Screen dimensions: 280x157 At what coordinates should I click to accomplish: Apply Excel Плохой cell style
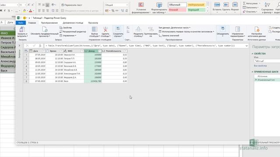[x=177, y=10]
